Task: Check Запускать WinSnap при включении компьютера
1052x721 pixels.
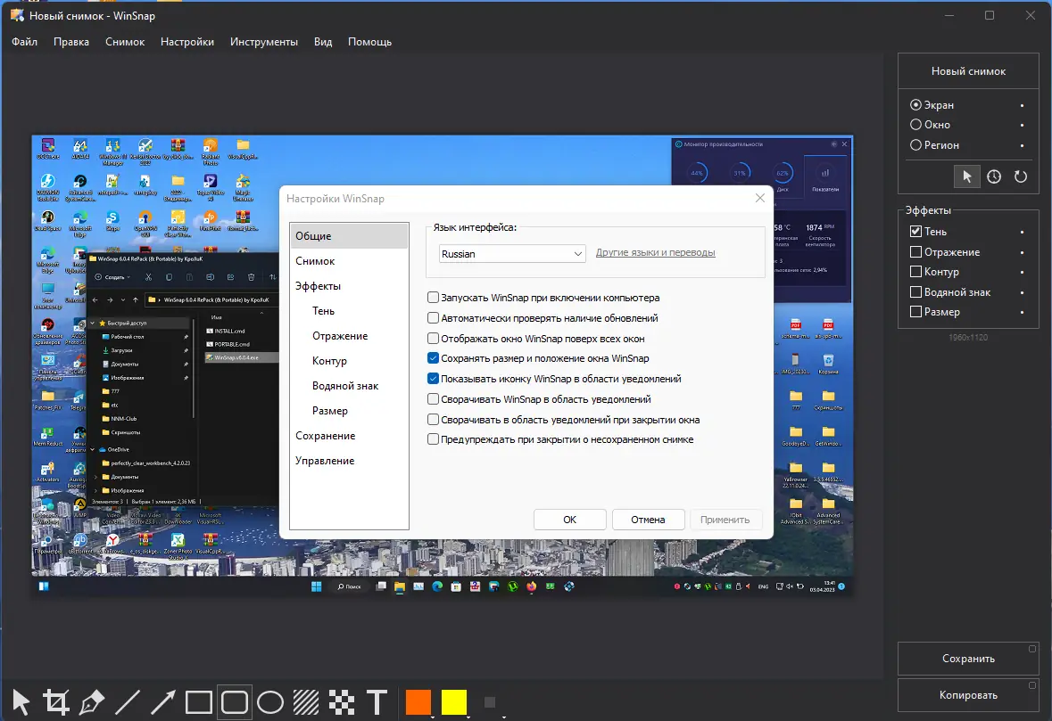Action: pyautogui.click(x=434, y=298)
